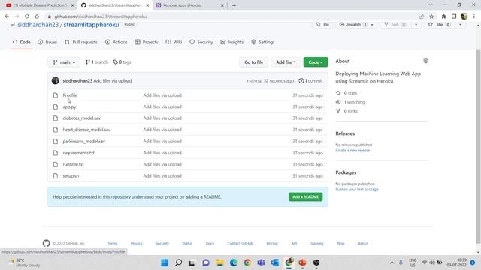
Task: Click the GitHub footer logo
Action: [47, 243]
